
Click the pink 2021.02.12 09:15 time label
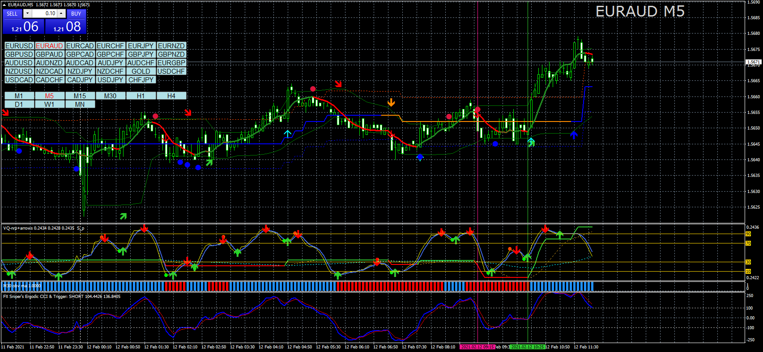coord(477,347)
